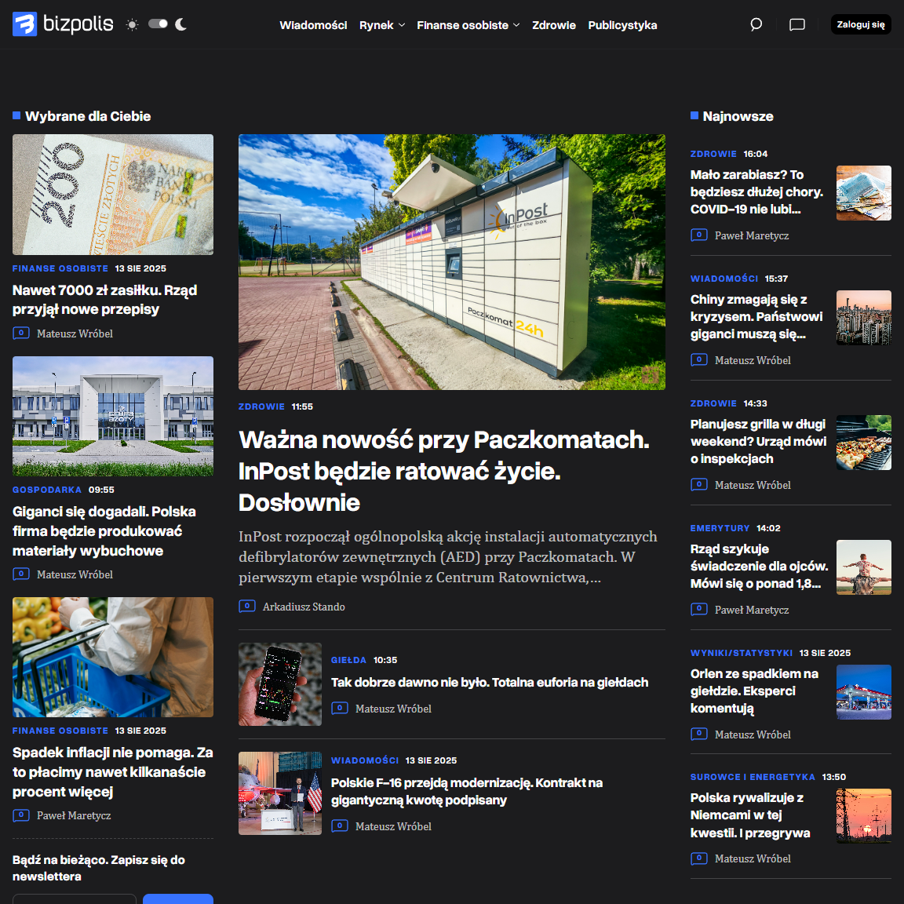Go to the Zdrowie section

pyautogui.click(x=553, y=25)
